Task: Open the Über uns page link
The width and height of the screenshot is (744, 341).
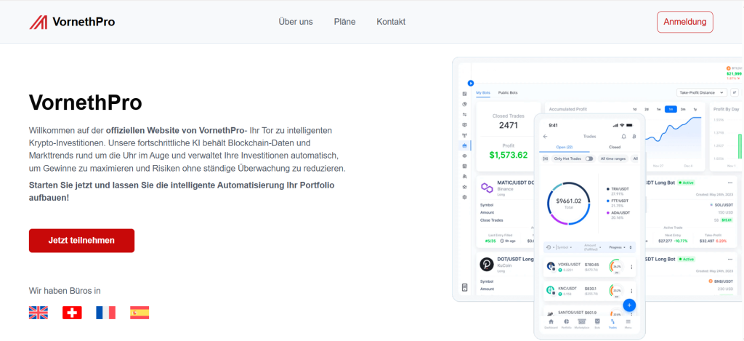Action: coord(296,22)
